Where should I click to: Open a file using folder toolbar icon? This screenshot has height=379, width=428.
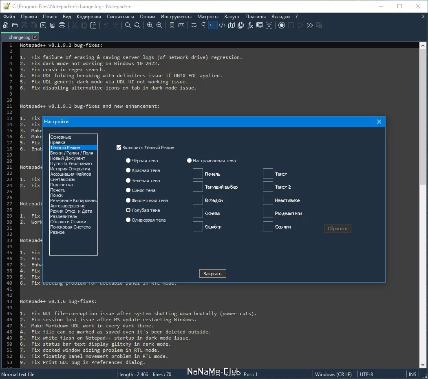click(x=15, y=25)
